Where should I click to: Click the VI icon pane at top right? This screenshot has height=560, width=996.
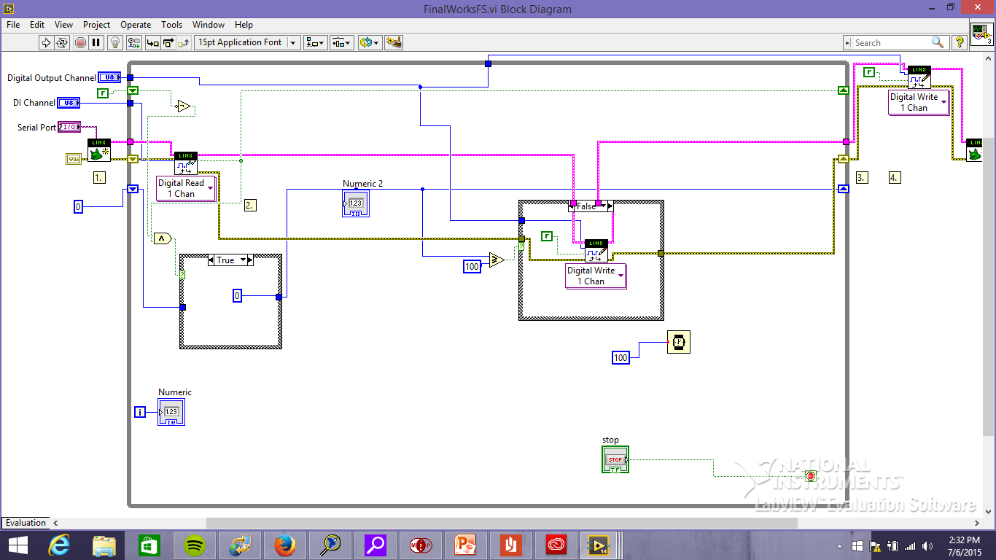point(981,34)
